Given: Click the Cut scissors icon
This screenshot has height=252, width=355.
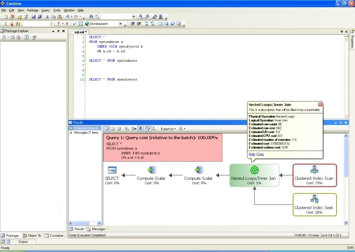Looking at the screenshot, I should click(x=47, y=16).
